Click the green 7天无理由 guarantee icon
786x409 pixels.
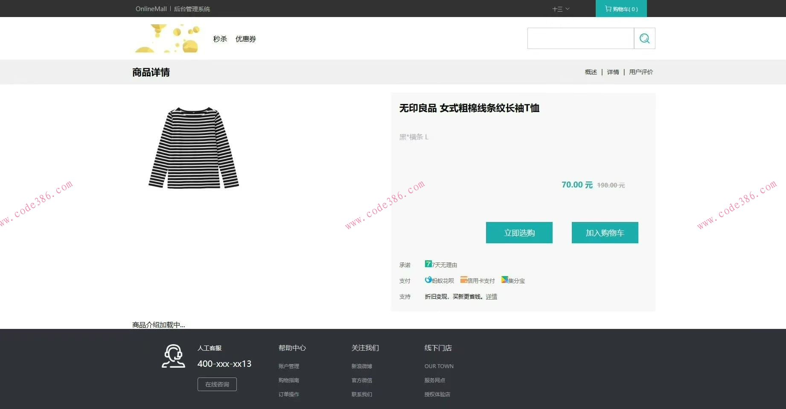(428, 264)
